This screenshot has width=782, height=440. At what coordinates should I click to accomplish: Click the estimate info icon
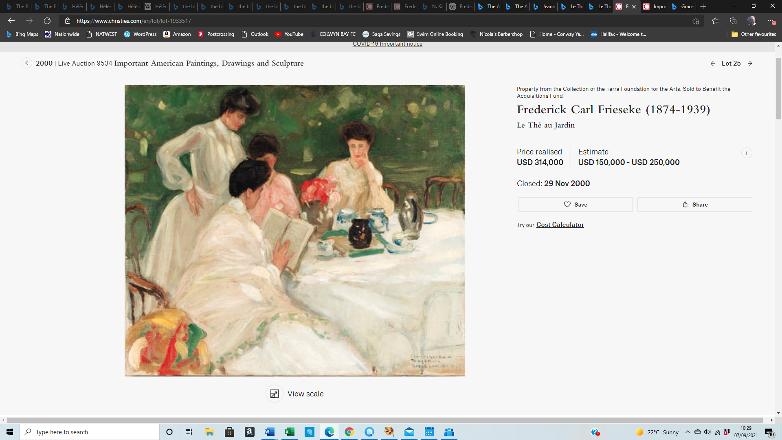[x=747, y=153]
